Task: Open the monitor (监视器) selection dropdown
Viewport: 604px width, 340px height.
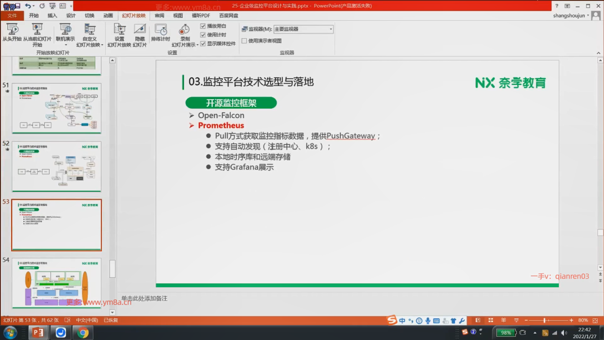Action: click(331, 29)
